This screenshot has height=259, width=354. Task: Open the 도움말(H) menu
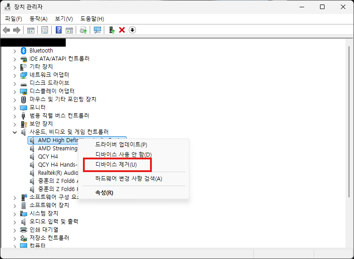pyautogui.click(x=92, y=19)
